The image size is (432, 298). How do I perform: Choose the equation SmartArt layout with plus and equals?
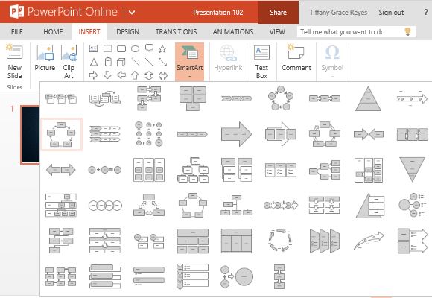(104, 170)
